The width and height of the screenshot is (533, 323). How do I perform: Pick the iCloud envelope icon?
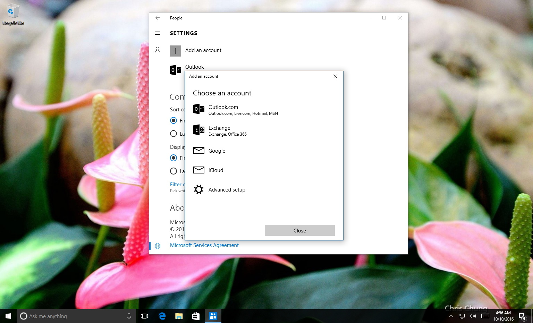[198, 170]
